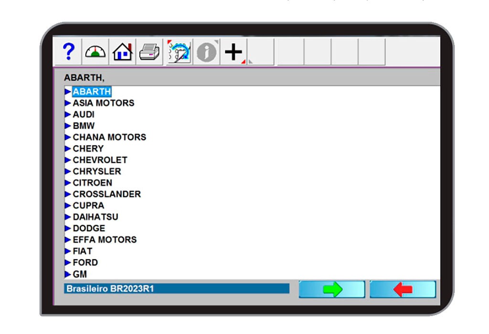Click the blue question mark help icon
The width and height of the screenshot is (489, 334).
[x=69, y=52]
